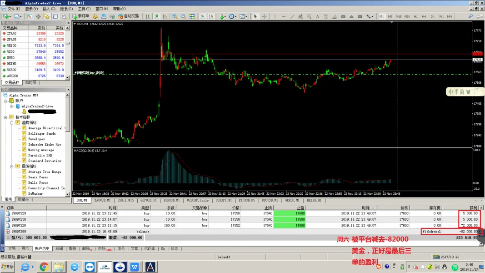The image size is (485, 273).
Task: Select the crosshair cursor tool
Action: coord(264,16)
